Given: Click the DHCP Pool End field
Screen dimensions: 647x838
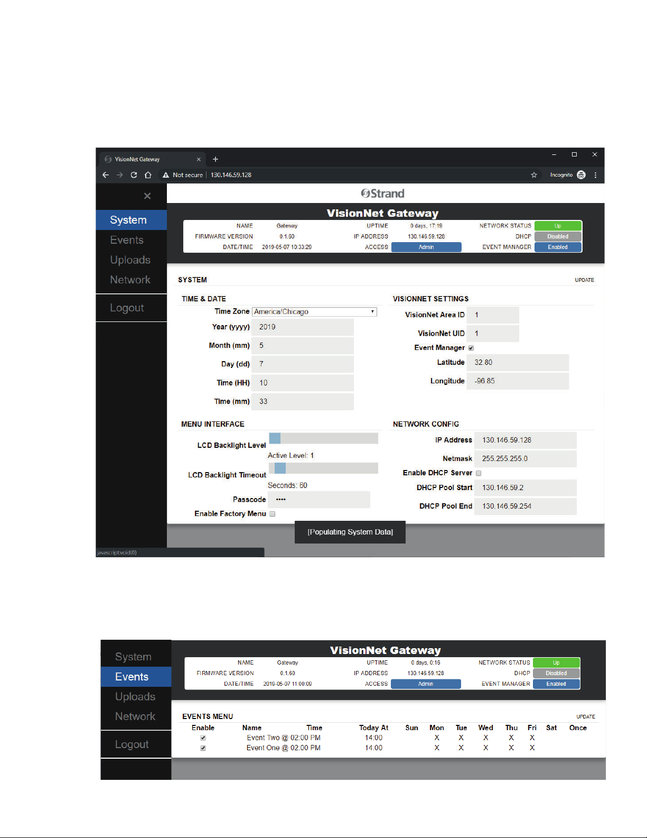Looking at the screenshot, I should [x=526, y=507].
